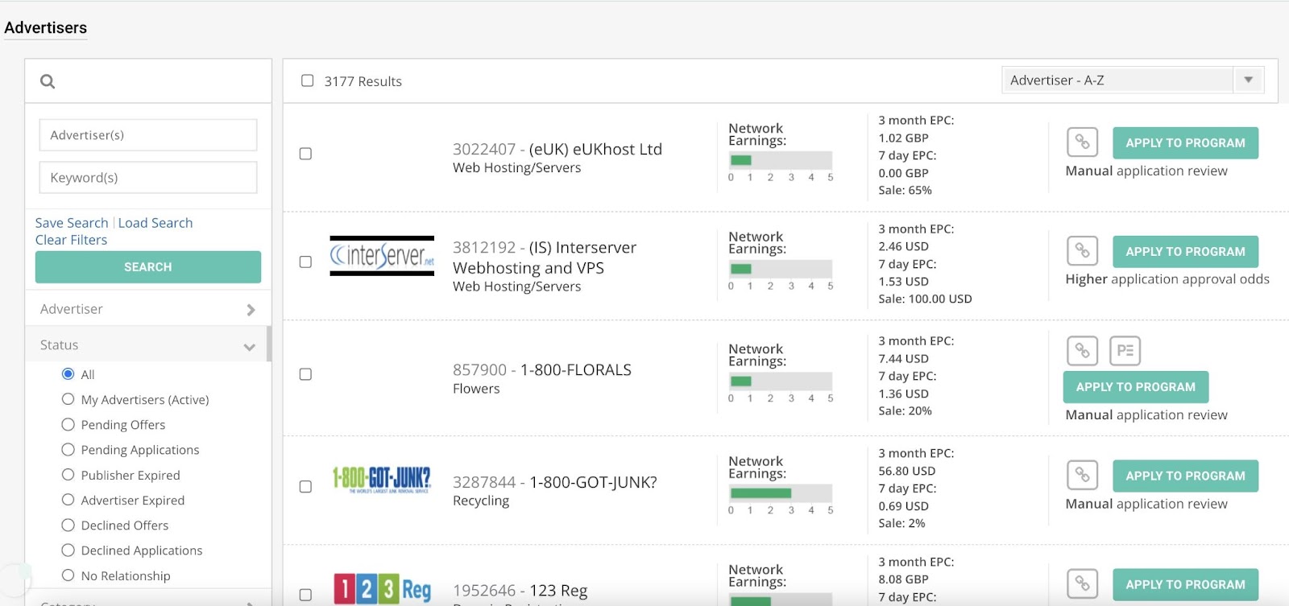This screenshot has height=606, width=1289.
Task: Open advertiser 3287844 - 1-800-GOT-JUNK?
Action: click(555, 483)
